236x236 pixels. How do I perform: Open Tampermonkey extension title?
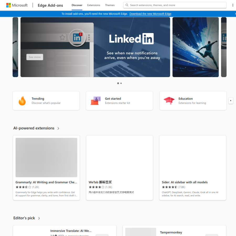click(171, 232)
